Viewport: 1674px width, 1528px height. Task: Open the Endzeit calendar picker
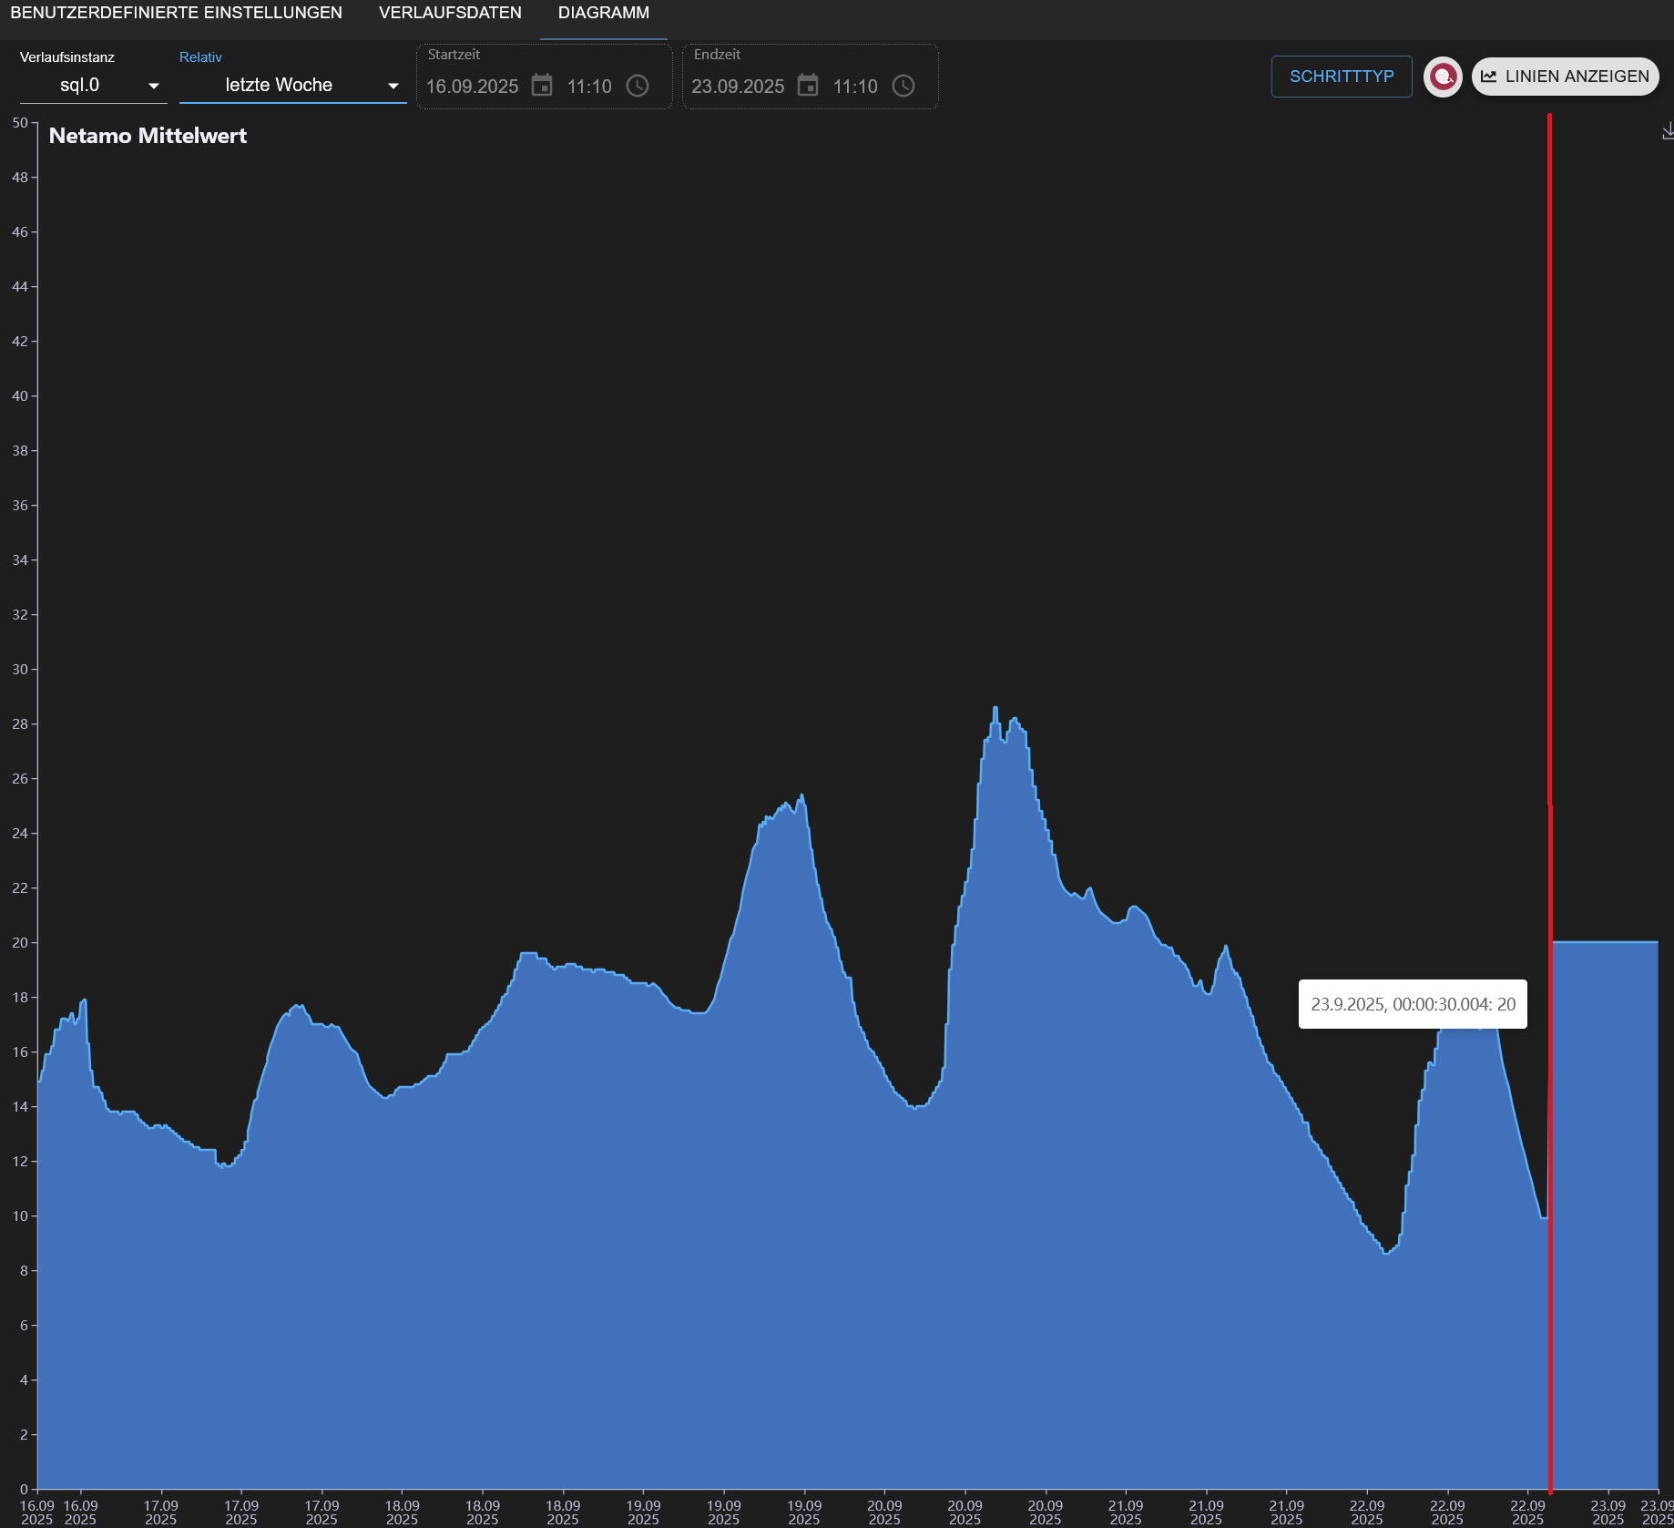(808, 86)
